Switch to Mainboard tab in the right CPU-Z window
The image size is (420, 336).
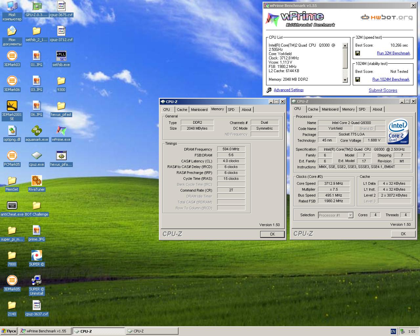tap(330, 109)
